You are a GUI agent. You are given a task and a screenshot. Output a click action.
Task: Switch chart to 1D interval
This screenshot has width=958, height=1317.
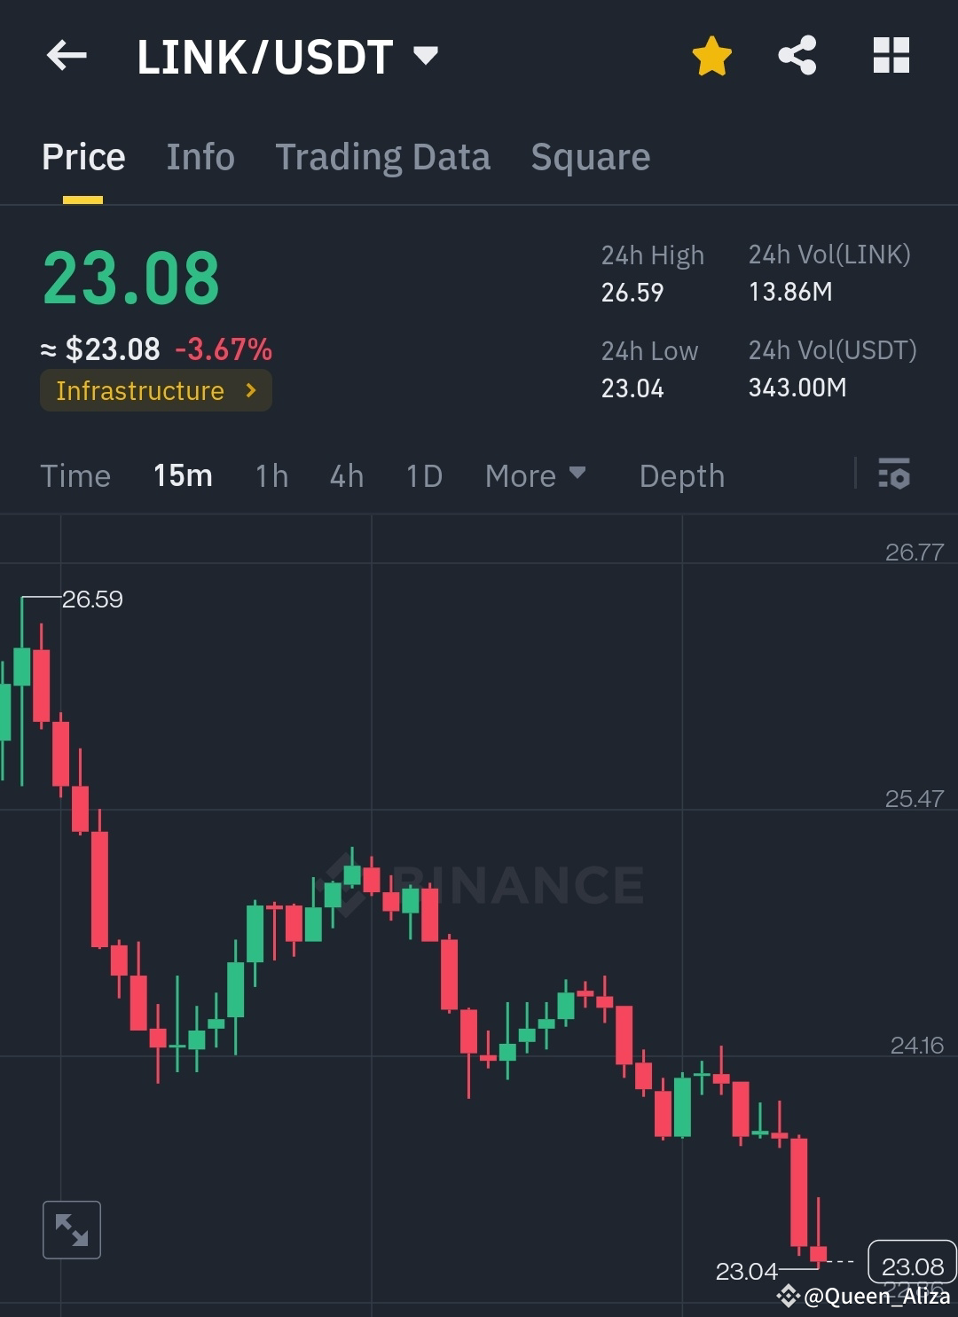point(423,476)
